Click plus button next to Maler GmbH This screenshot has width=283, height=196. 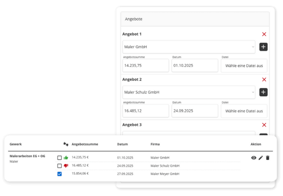[x=263, y=47]
